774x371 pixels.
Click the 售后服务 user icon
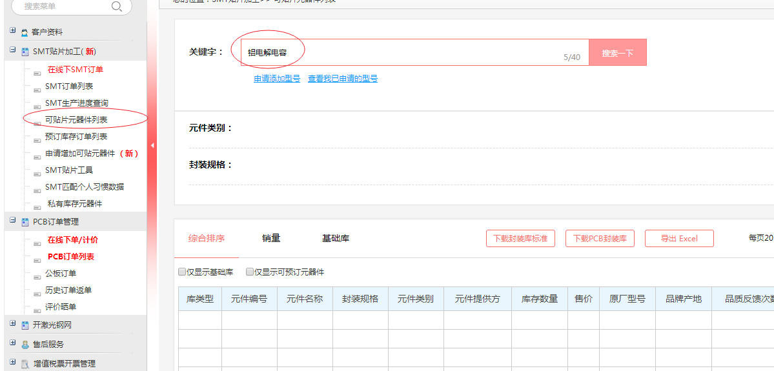coord(25,345)
